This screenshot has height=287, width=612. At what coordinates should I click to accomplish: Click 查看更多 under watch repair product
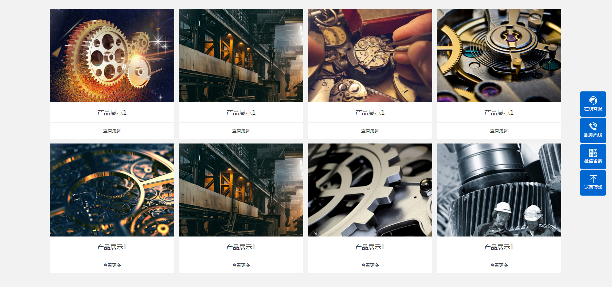click(x=370, y=131)
